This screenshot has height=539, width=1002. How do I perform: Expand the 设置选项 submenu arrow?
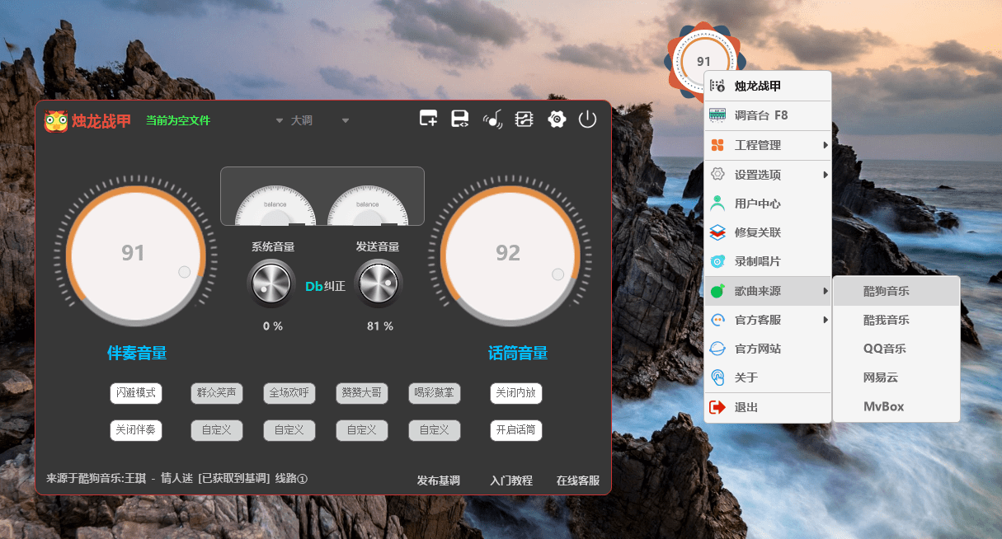coord(825,175)
